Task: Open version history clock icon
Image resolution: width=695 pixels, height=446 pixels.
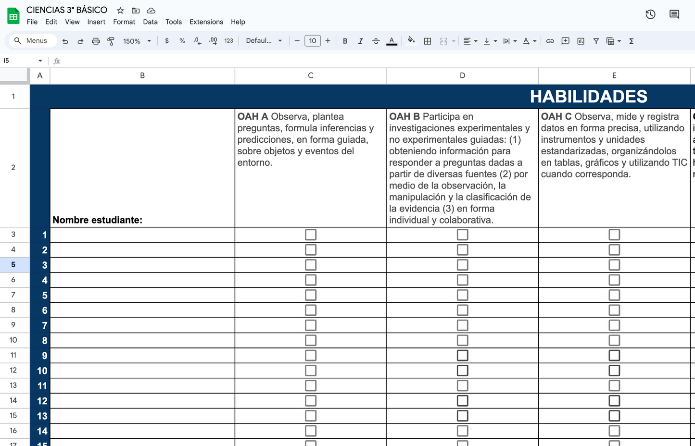Action: point(650,14)
